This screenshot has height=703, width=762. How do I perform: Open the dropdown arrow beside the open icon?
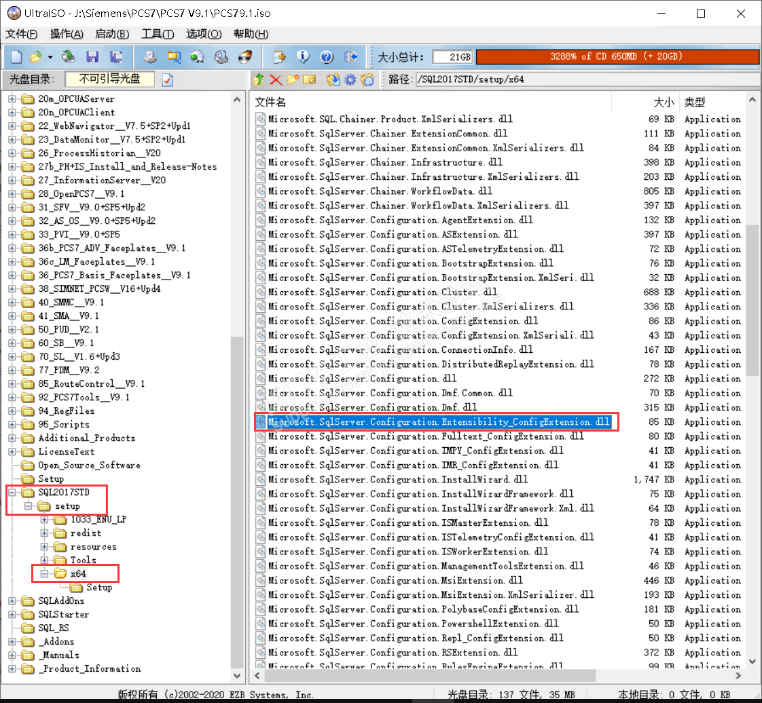pyautogui.click(x=50, y=57)
